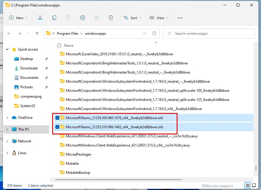The image size is (261, 190).
Task: Open Desktop in Quick access
Action: (x=27, y=59)
